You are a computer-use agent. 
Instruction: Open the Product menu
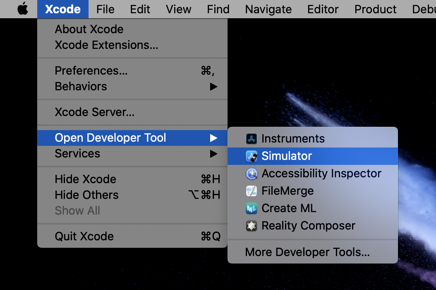(x=375, y=9)
